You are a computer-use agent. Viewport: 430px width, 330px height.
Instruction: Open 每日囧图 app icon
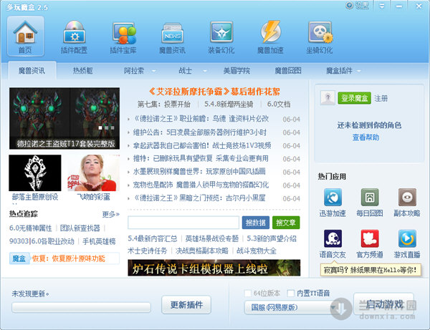click(370, 197)
